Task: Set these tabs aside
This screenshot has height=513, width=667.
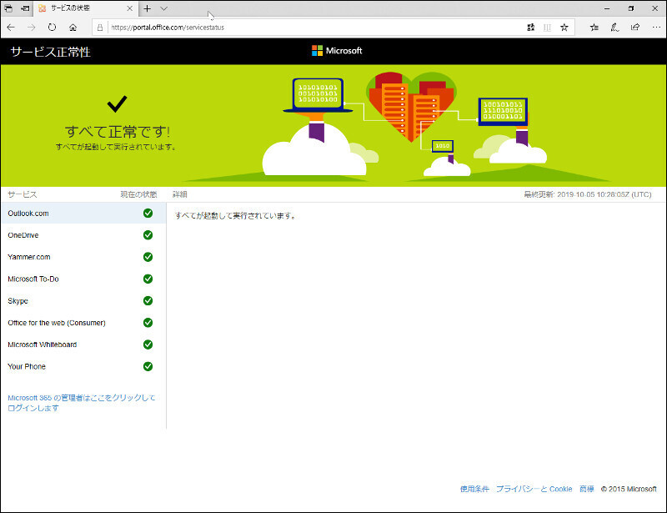Action: click(25, 8)
